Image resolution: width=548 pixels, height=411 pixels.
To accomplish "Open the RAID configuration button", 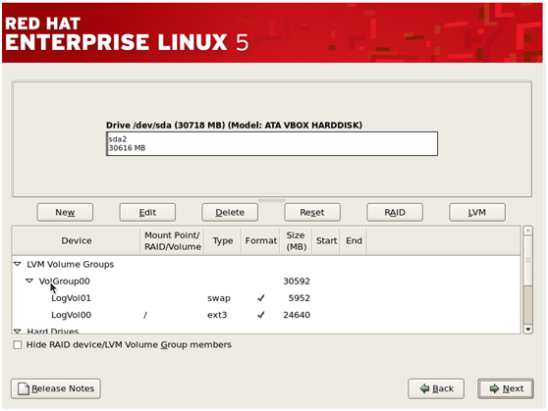I will (395, 212).
